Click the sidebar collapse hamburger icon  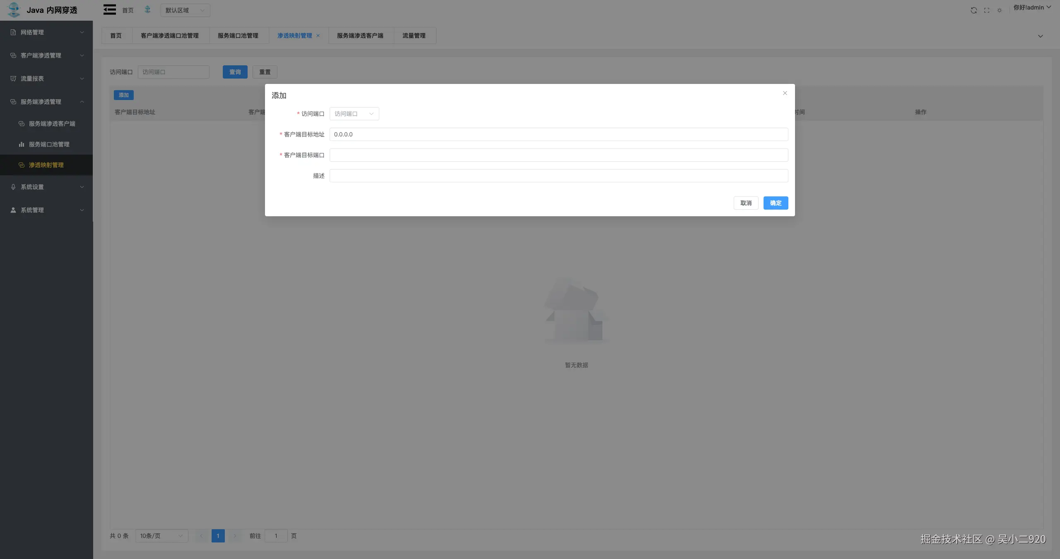(109, 10)
